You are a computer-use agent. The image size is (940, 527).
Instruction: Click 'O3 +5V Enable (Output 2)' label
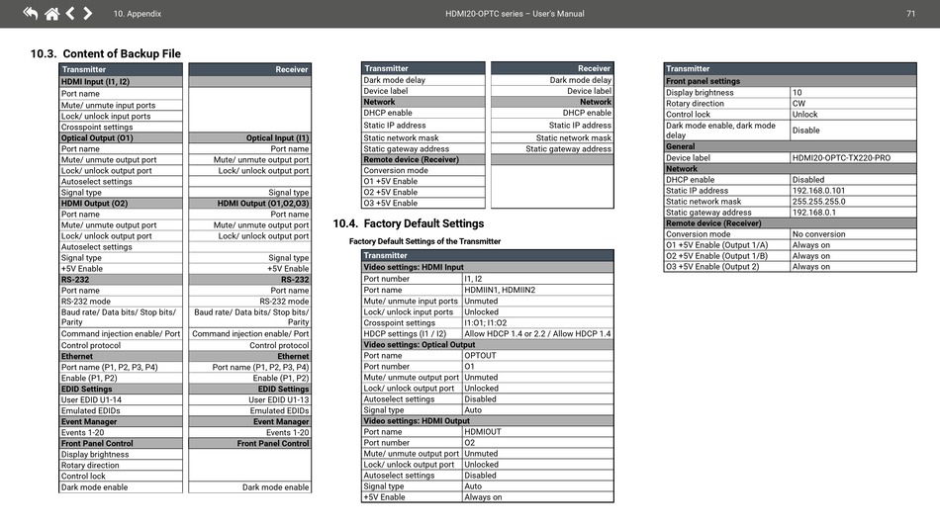click(x=712, y=267)
